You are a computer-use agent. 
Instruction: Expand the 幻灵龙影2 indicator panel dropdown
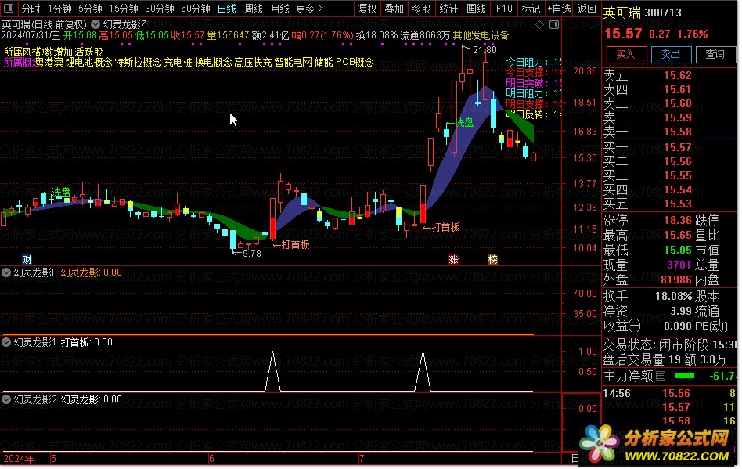click(x=6, y=399)
